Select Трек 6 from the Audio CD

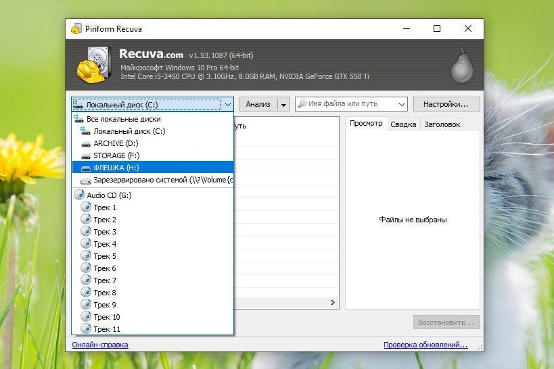coord(152,268)
